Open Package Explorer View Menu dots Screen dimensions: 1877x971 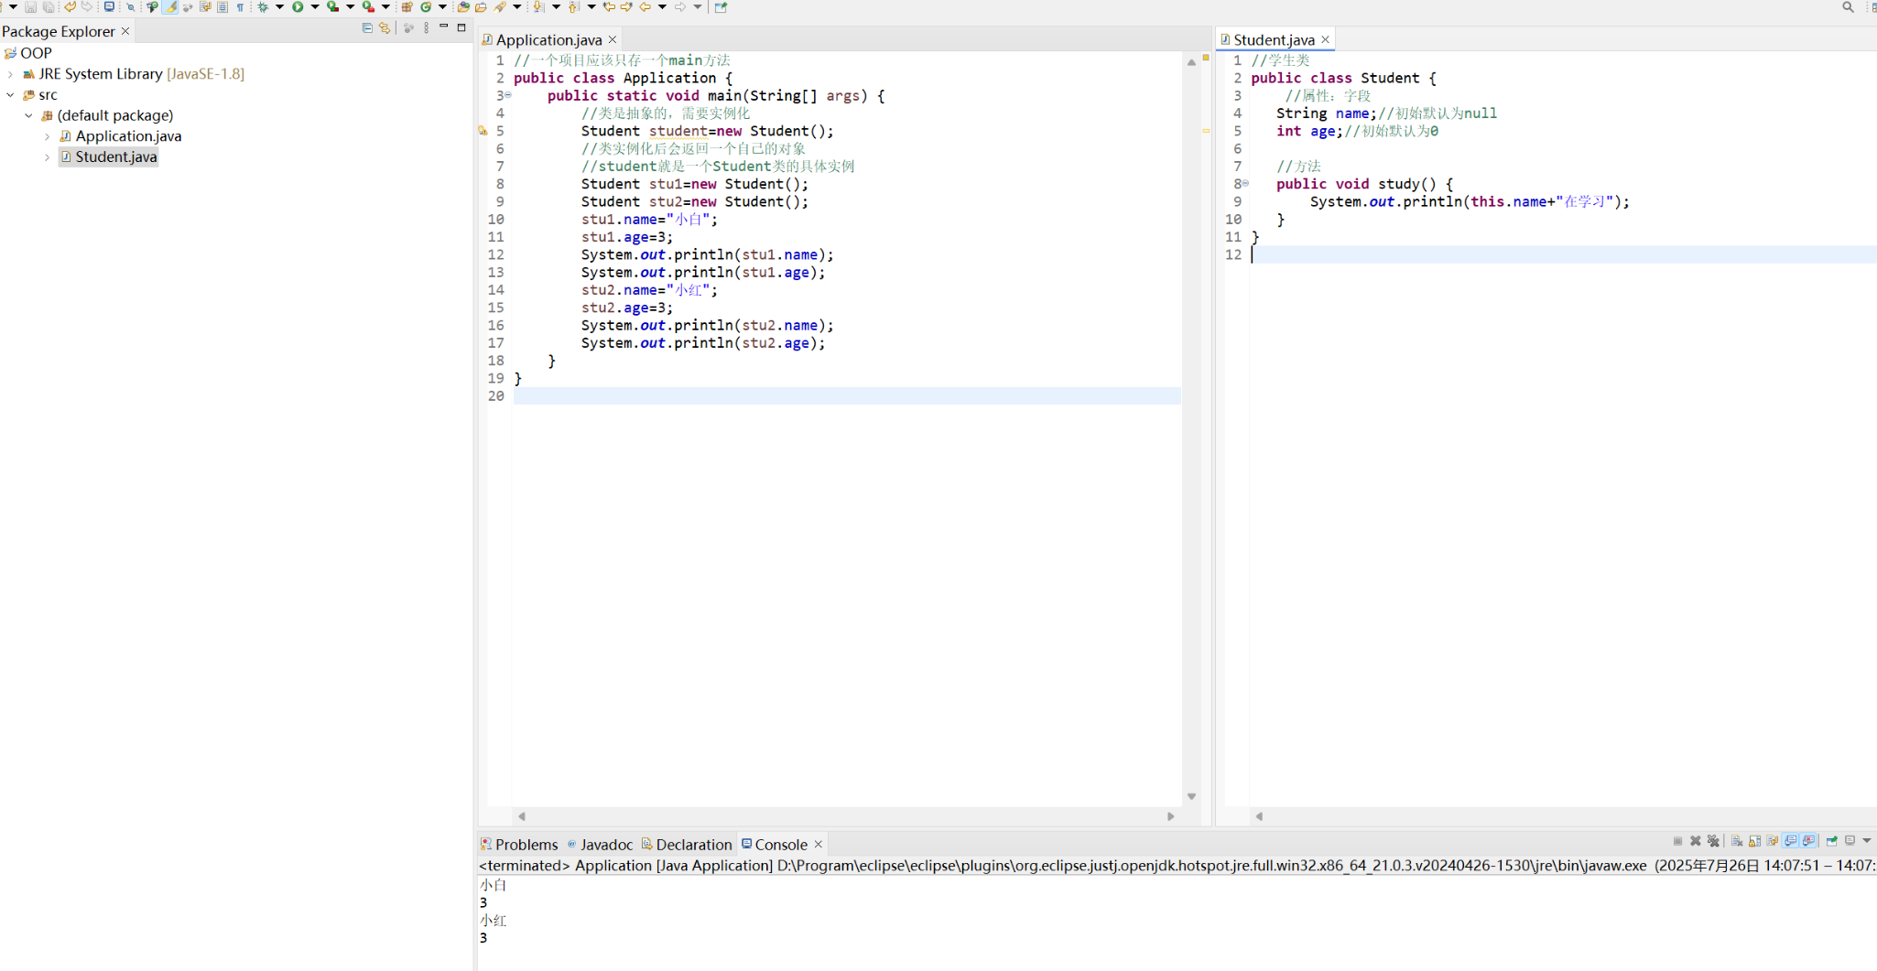[x=427, y=28]
